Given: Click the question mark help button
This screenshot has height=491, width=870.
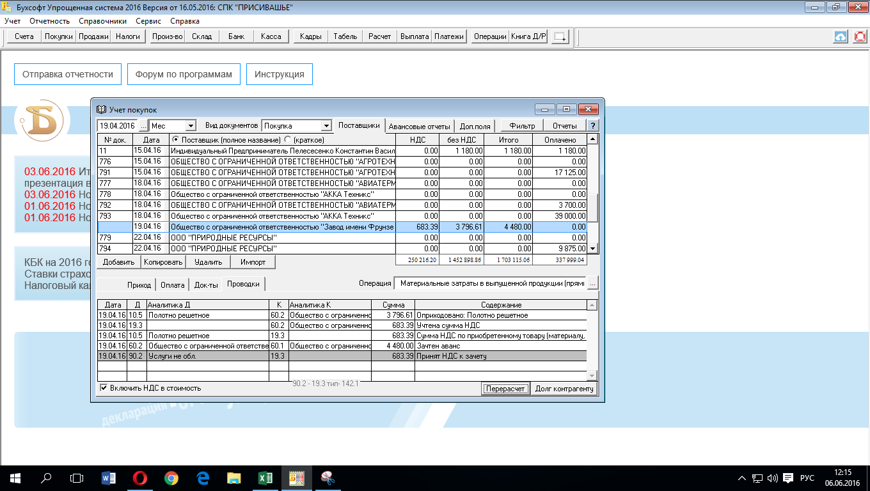Looking at the screenshot, I should click(x=593, y=126).
